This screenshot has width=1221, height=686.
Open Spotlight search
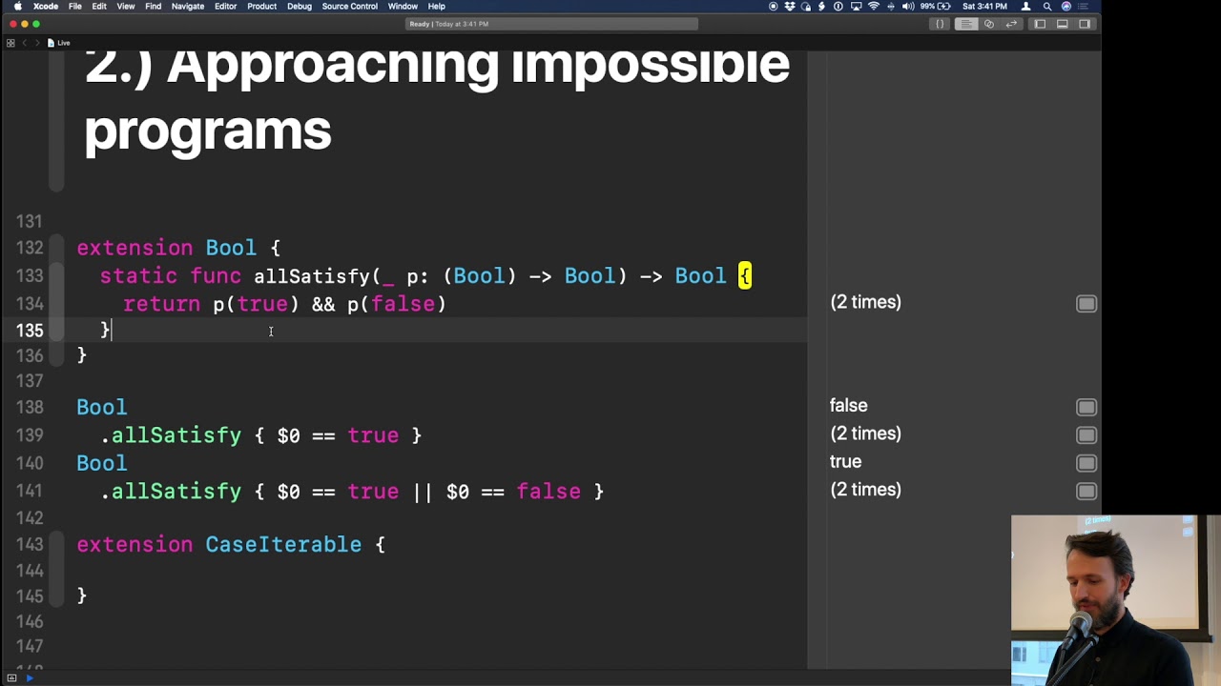coord(1046,6)
